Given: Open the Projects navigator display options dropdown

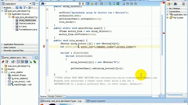Looking at the screenshot, I should point(30,8).
